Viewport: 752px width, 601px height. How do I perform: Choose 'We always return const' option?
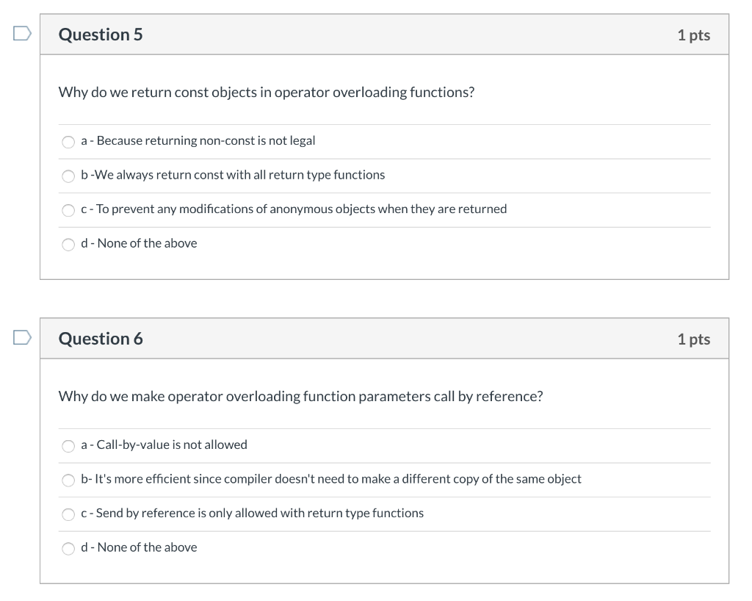[68, 176]
